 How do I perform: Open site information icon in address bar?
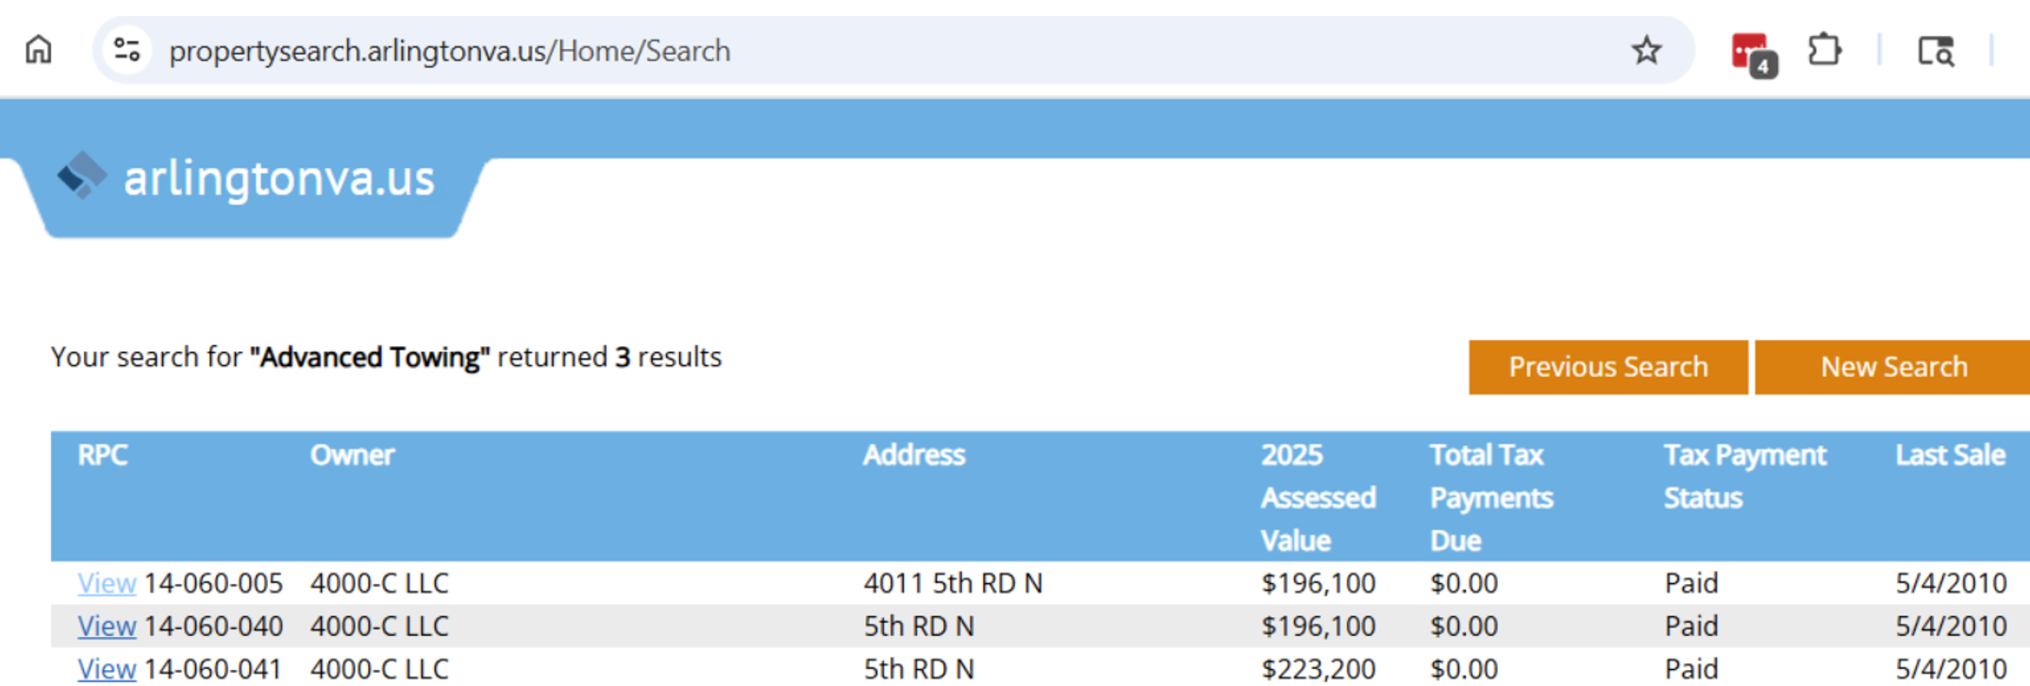pos(127,50)
